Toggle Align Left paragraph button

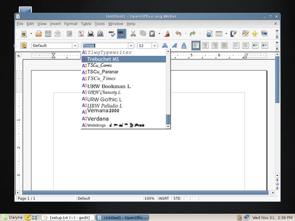point(196,45)
